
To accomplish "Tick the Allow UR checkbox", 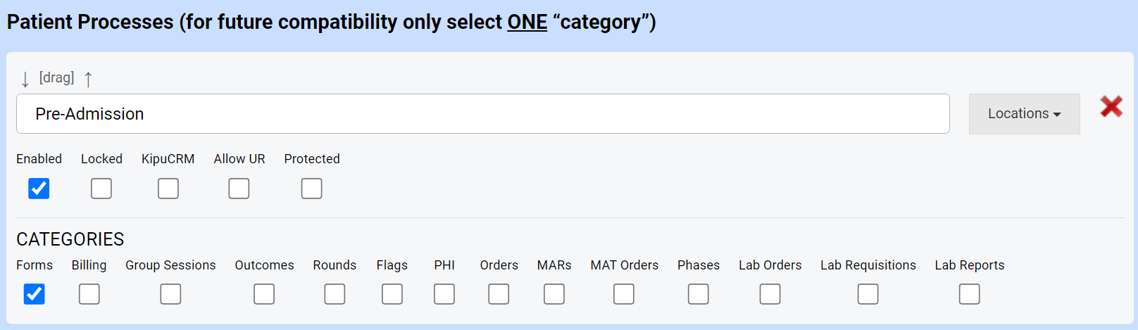I will coord(239,189).
